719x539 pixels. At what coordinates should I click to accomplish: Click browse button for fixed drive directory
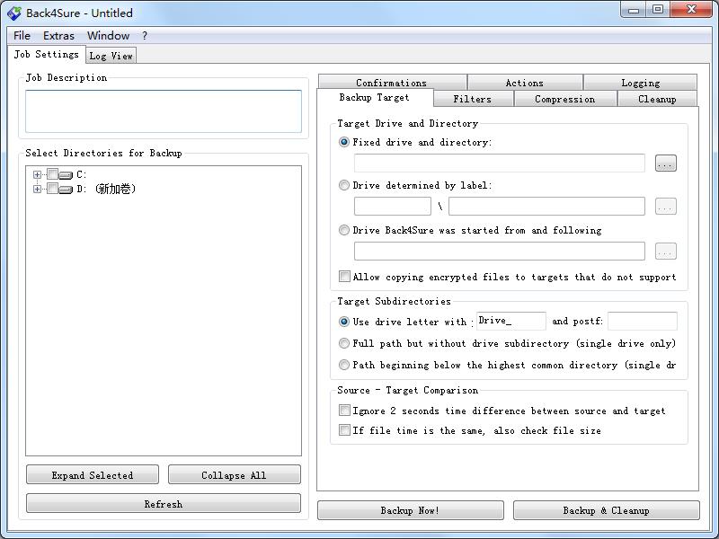[665, 163]
